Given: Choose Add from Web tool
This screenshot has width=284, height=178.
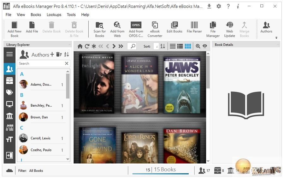Looking at the screenshot, I should (x=117, y=29).
